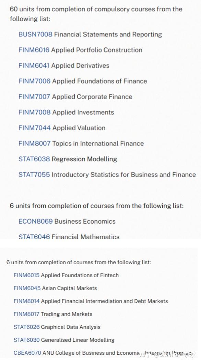Open the STAT7055 course code link

(x=34, y=175)
